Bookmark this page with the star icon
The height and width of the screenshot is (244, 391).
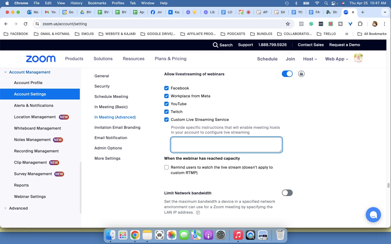point(288,24)
